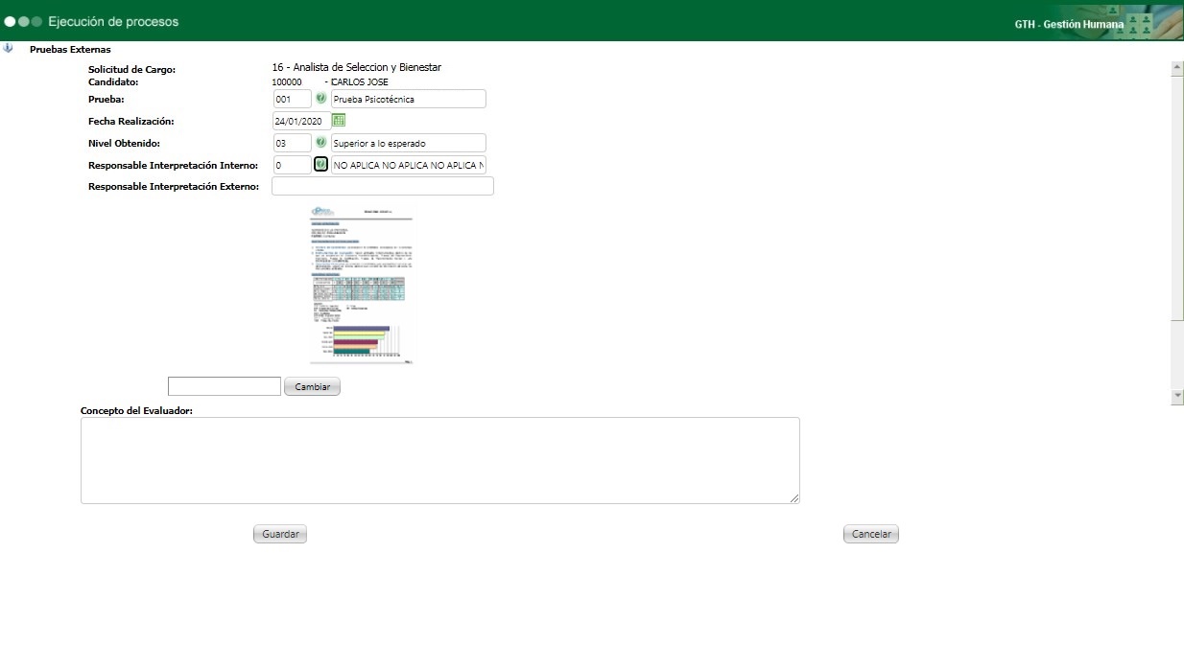Viewport: 1184px width, 669px height.
Task: Open the Fecha Realización calendar picker
Action: [339, 121]
